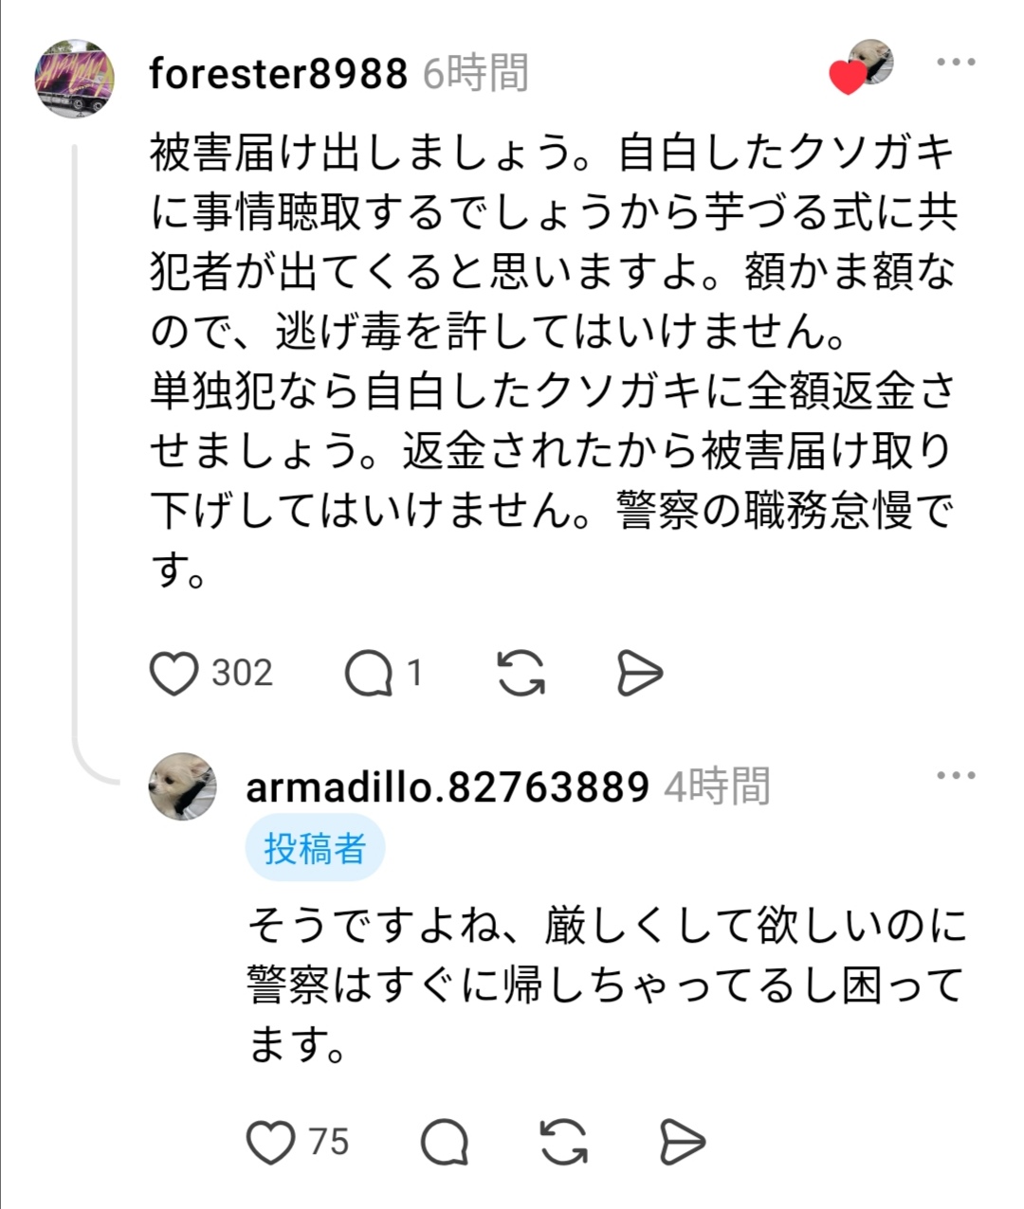This screenshot has height=1209, width=1024.
Task: Open armadillo.82763889's dog avatar
Action: click(x=183, y=786)
